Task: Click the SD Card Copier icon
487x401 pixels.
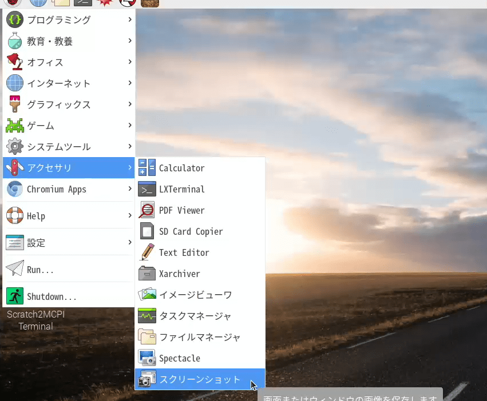Action: 147,231
